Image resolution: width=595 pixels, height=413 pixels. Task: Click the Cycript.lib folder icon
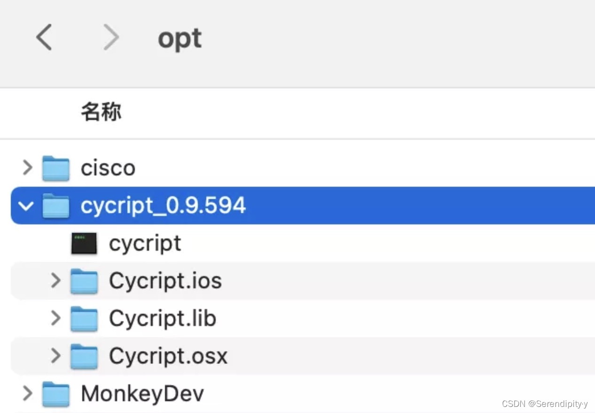(84, 319)
